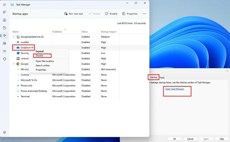230x142 pixels.
Task: Choose Open file location in context menu
Action: (x=45, y=61)
